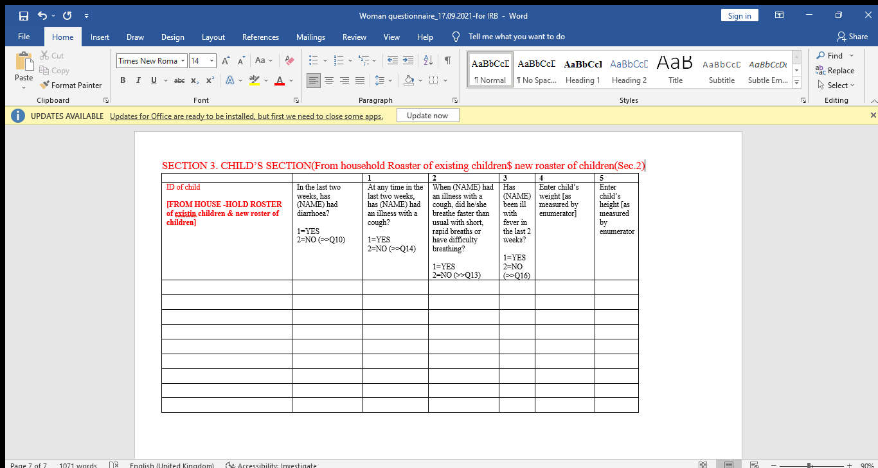The width and height of the screenshot is (878, 468).
Task: Switch to the References tab
Action: [x=260, y=37]
